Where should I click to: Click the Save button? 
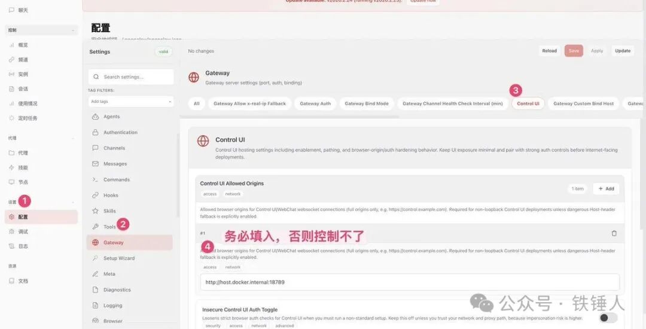[574, 51]
